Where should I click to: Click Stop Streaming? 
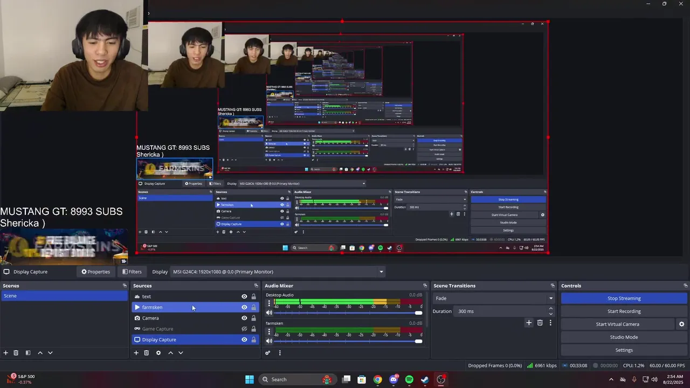(624, 298)
